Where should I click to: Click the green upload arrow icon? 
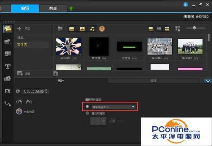pyautogui.click(x=71, y=8)
